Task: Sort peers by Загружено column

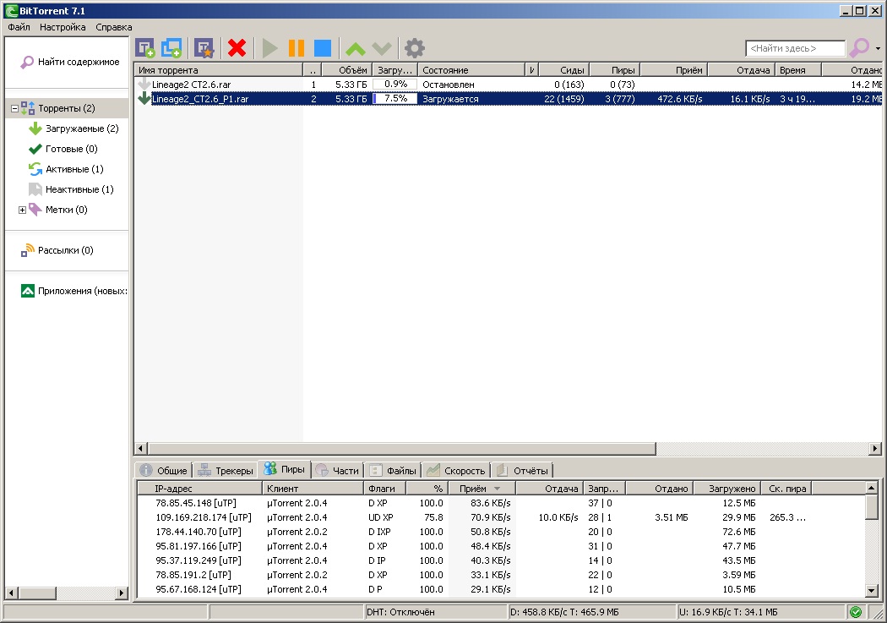Action: click(727, 489)
